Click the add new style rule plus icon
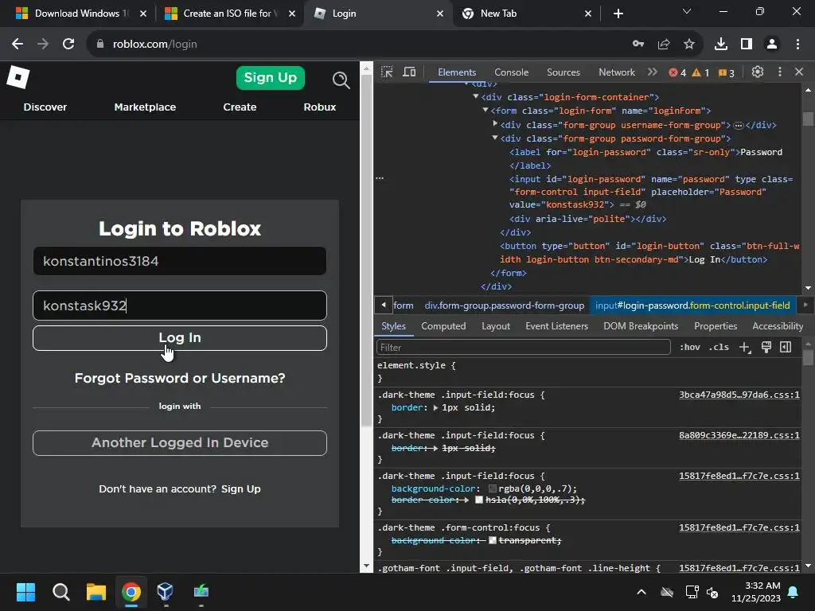The height and width of the screenshot is (611, 815). tap(745, 348)
